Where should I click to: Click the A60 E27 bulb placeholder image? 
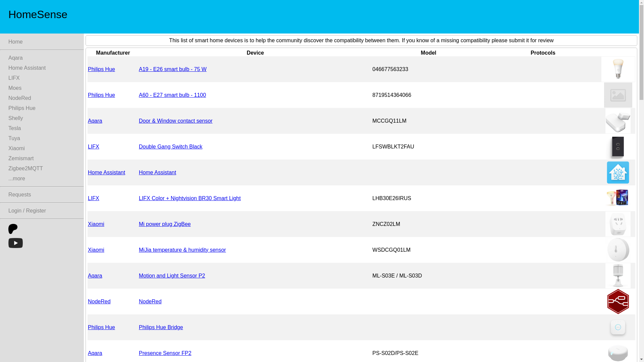pyautogui.click(x=618, y=95)
